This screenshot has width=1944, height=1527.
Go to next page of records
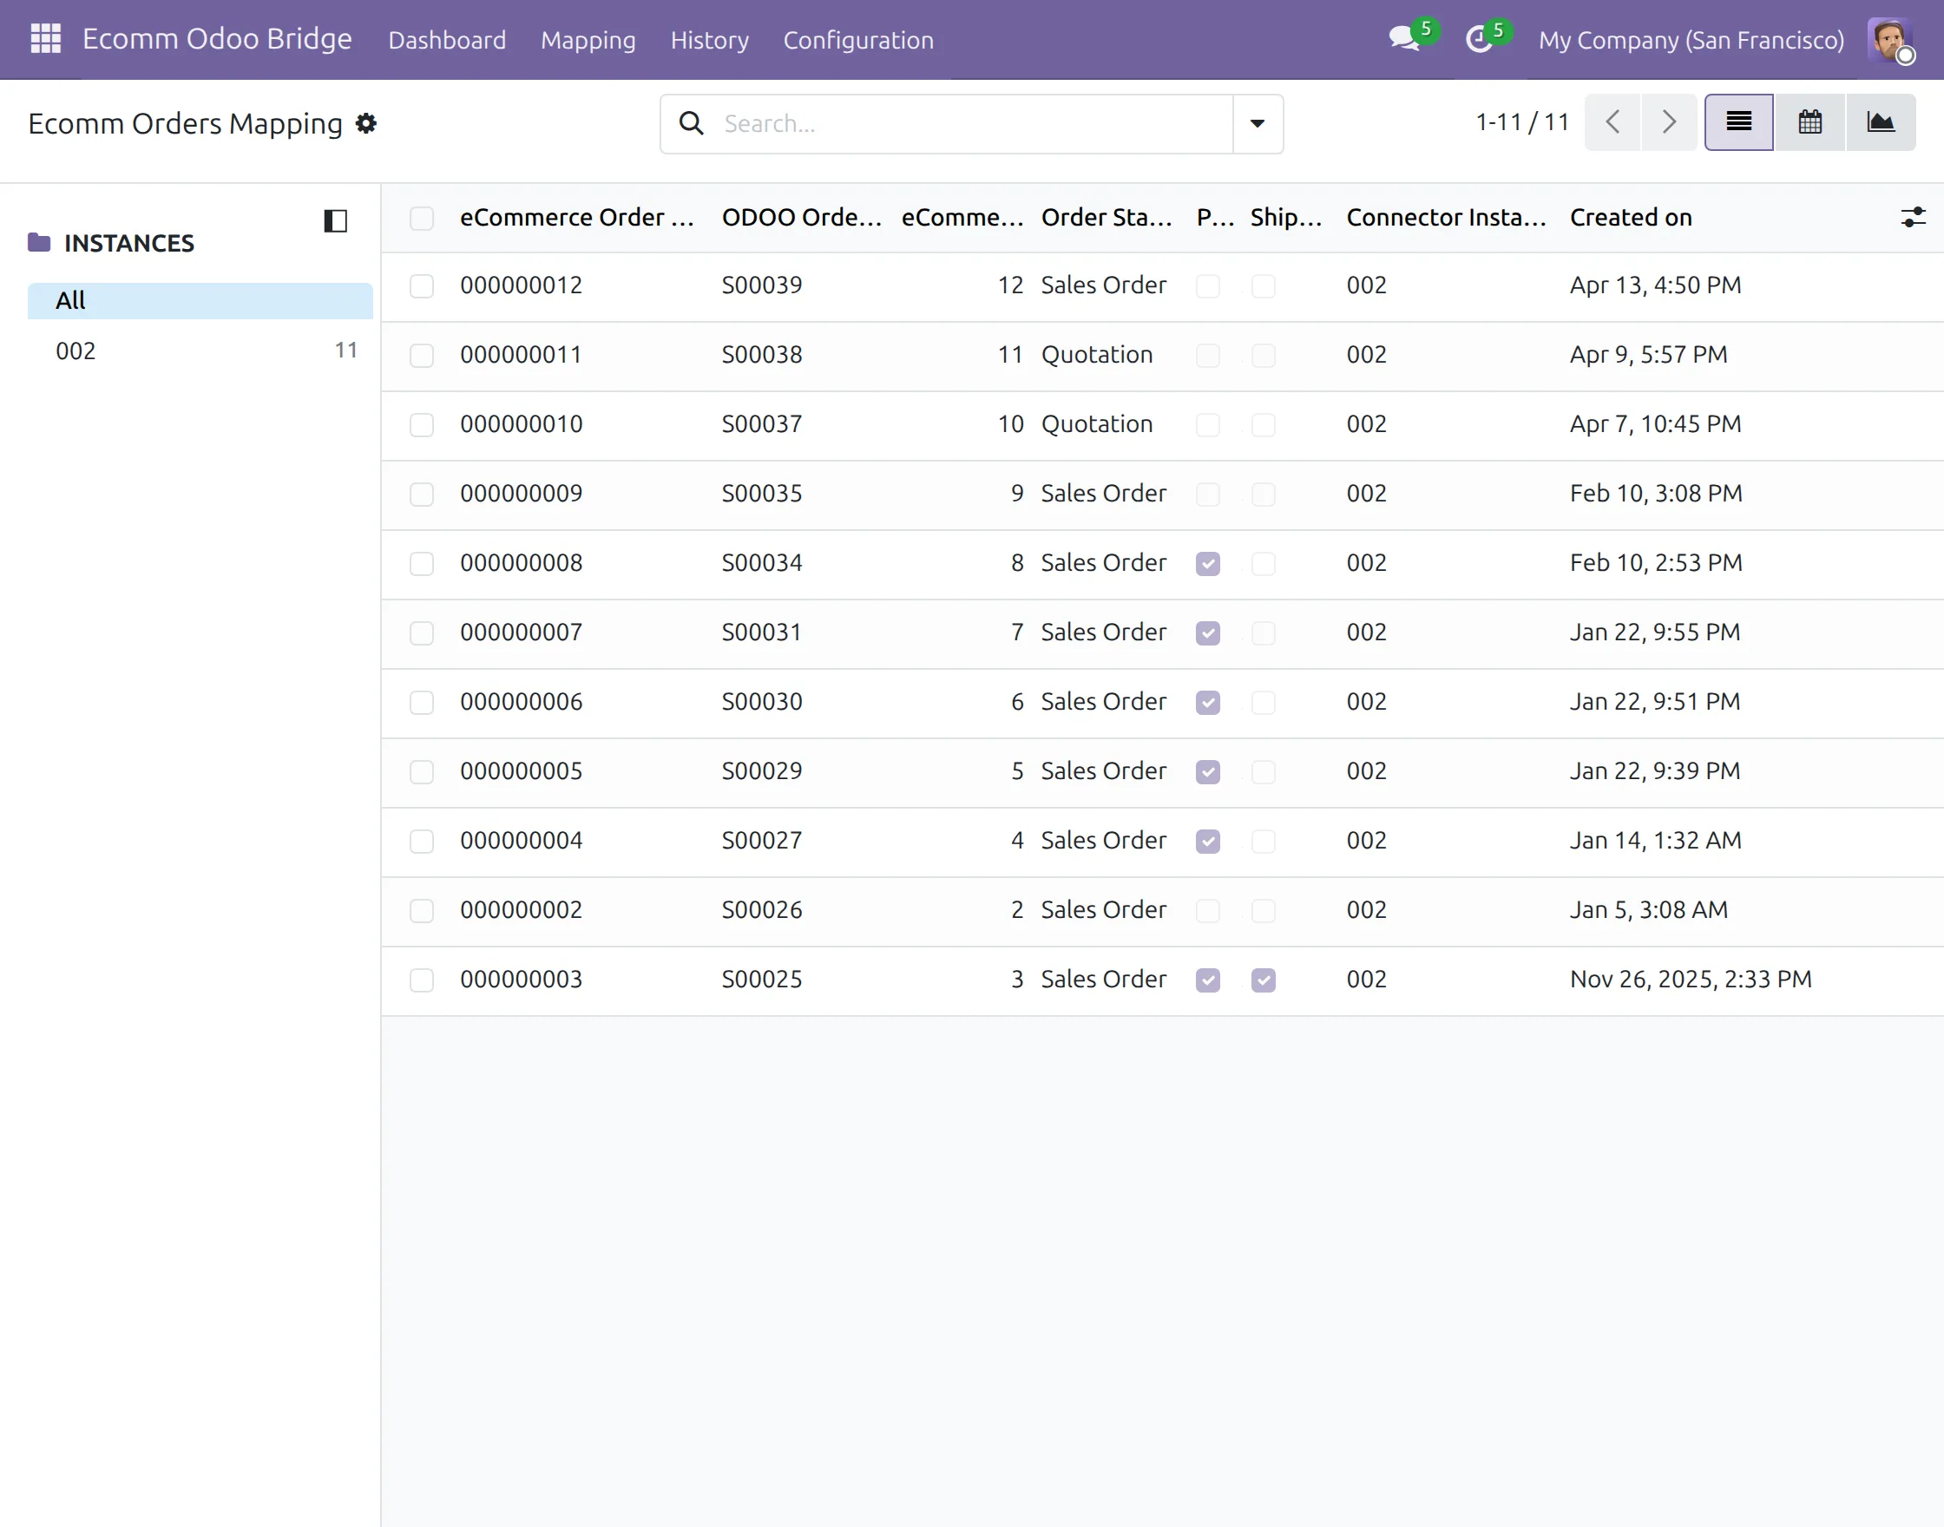1669,122
